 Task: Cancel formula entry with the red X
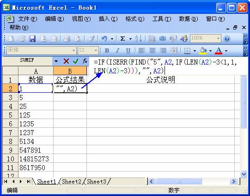coord(66,61)
